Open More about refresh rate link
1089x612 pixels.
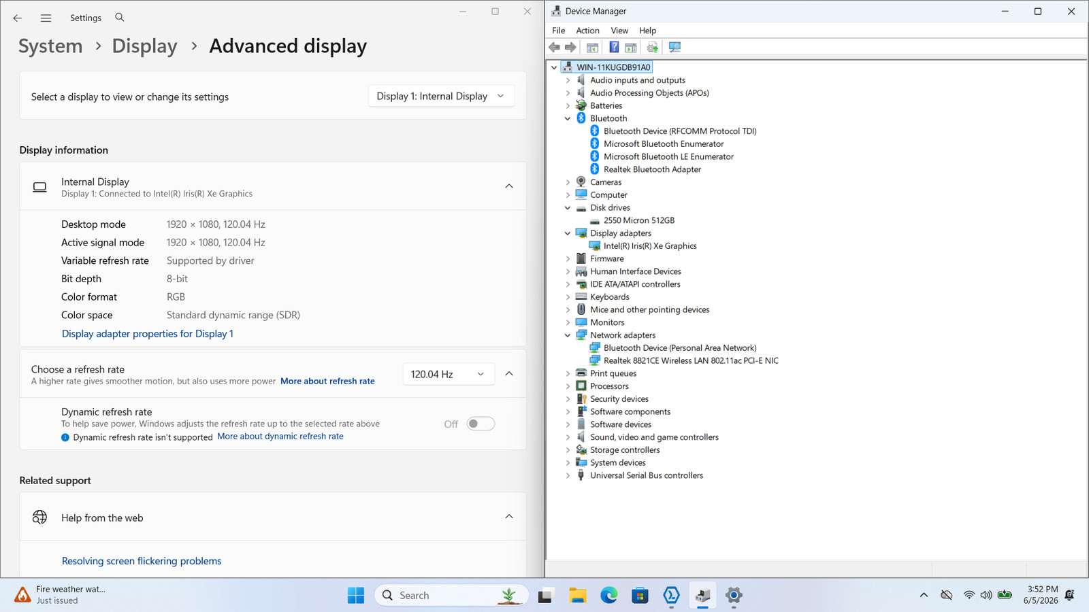327,381
